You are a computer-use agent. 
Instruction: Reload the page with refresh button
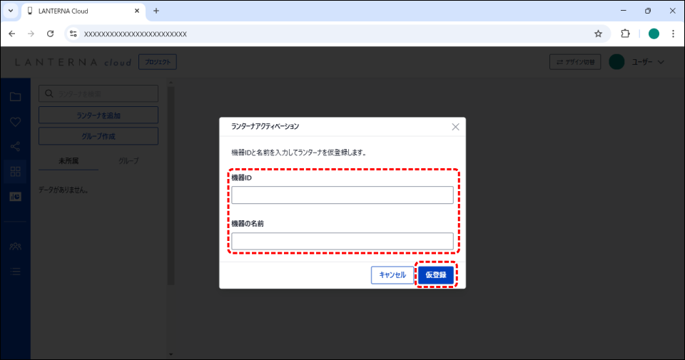[50, 34]
